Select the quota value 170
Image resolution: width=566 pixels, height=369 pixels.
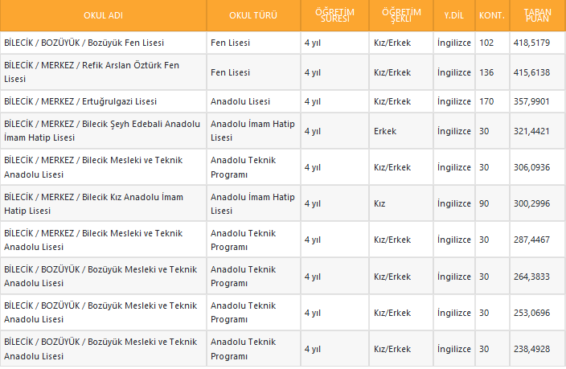(x=486, y=102)
